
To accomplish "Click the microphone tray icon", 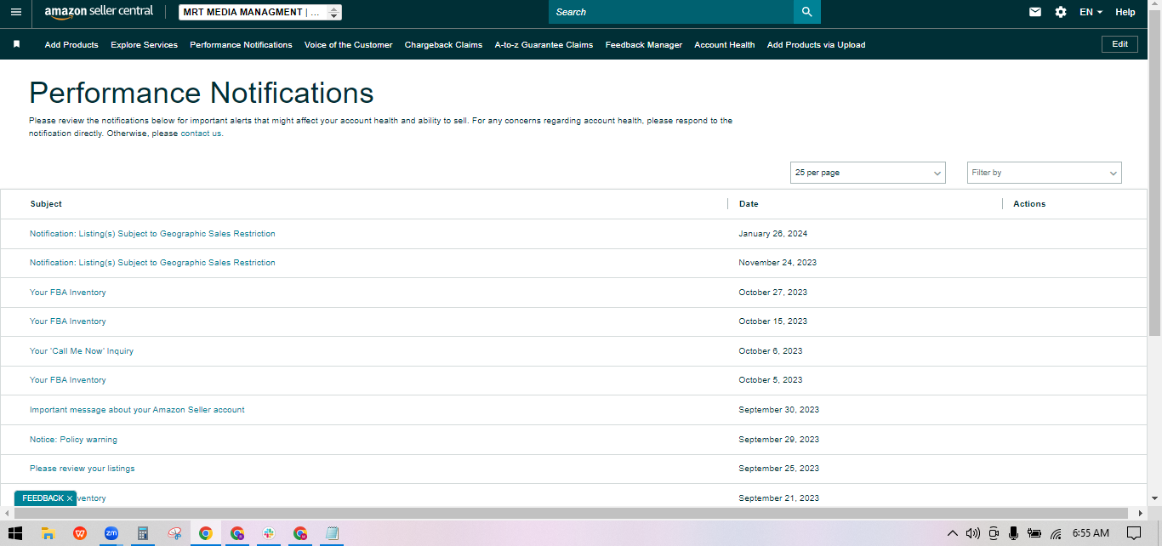I will (x=1013, y=533).
